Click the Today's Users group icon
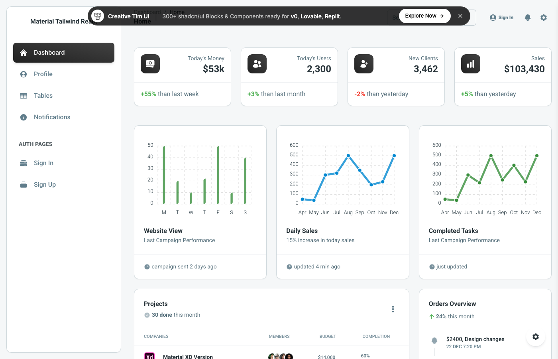 click(x=257, y=64)
